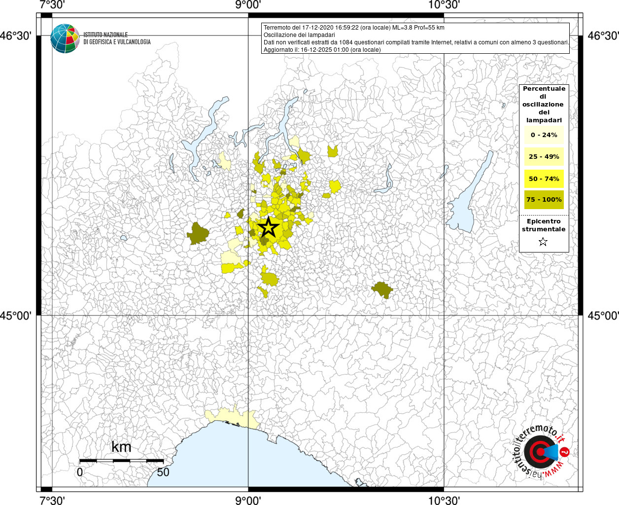Click the Percentuale di oscillazione legend title
The height and width of the screenshot is (505, 619).
544,105
